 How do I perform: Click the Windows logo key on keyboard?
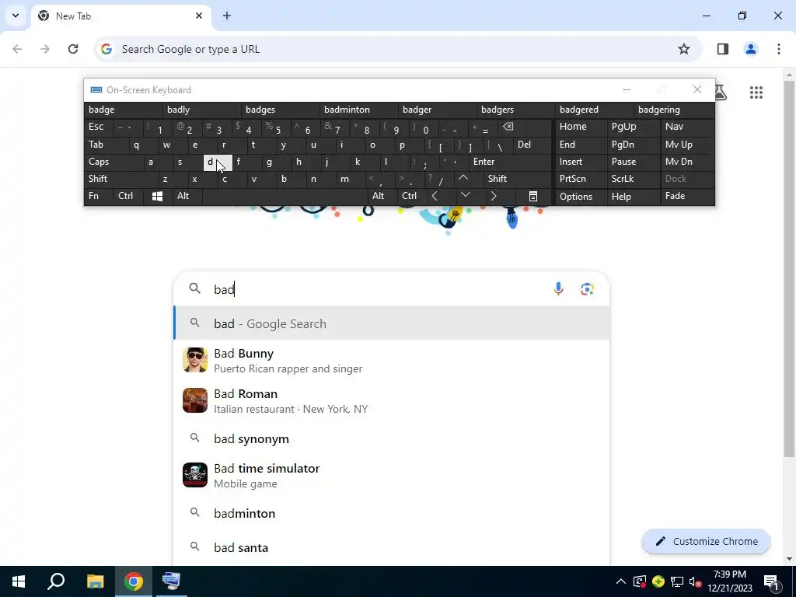[x=157, y=196]
